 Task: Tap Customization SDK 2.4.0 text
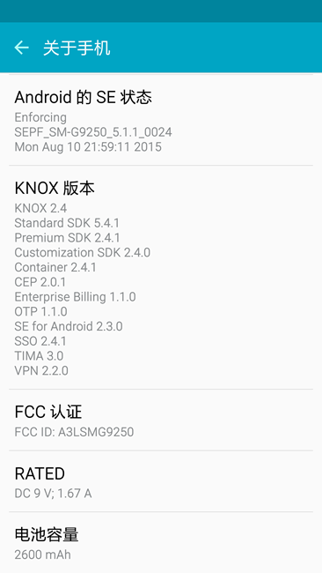tap(83, 252)
